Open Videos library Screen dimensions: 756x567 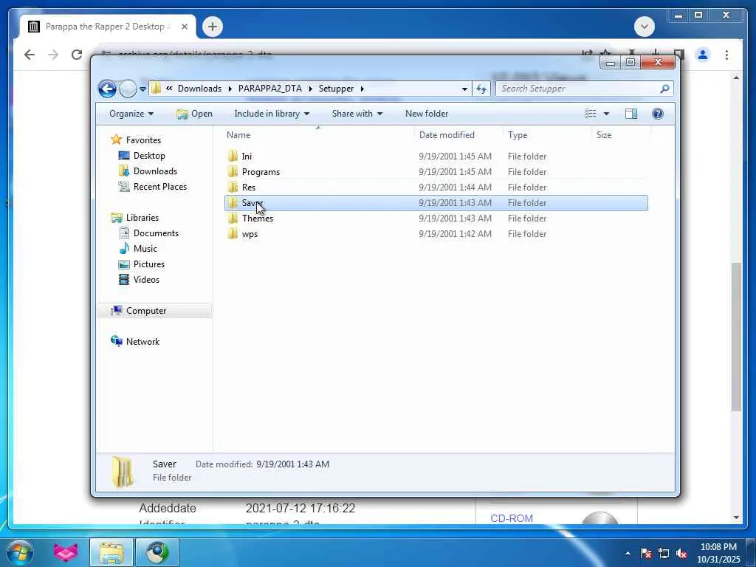146,280
